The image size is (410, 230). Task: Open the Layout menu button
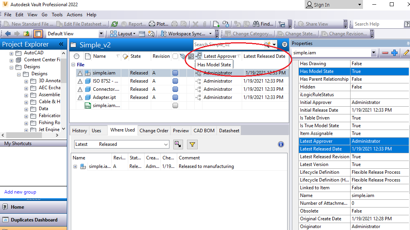click(x=123, y=34)
